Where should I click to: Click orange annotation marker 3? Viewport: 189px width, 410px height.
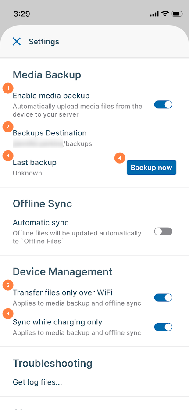(x=8, y=156)
